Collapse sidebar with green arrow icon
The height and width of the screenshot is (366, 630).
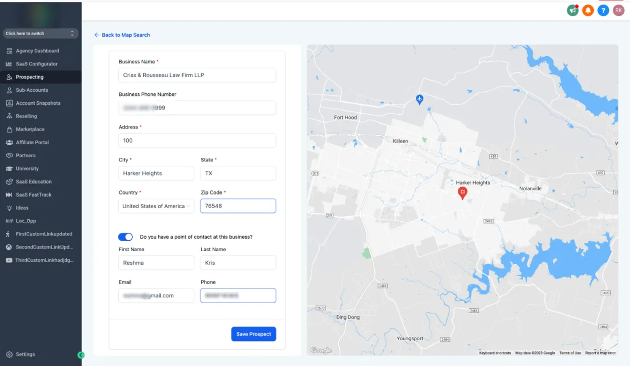(81, 355)
